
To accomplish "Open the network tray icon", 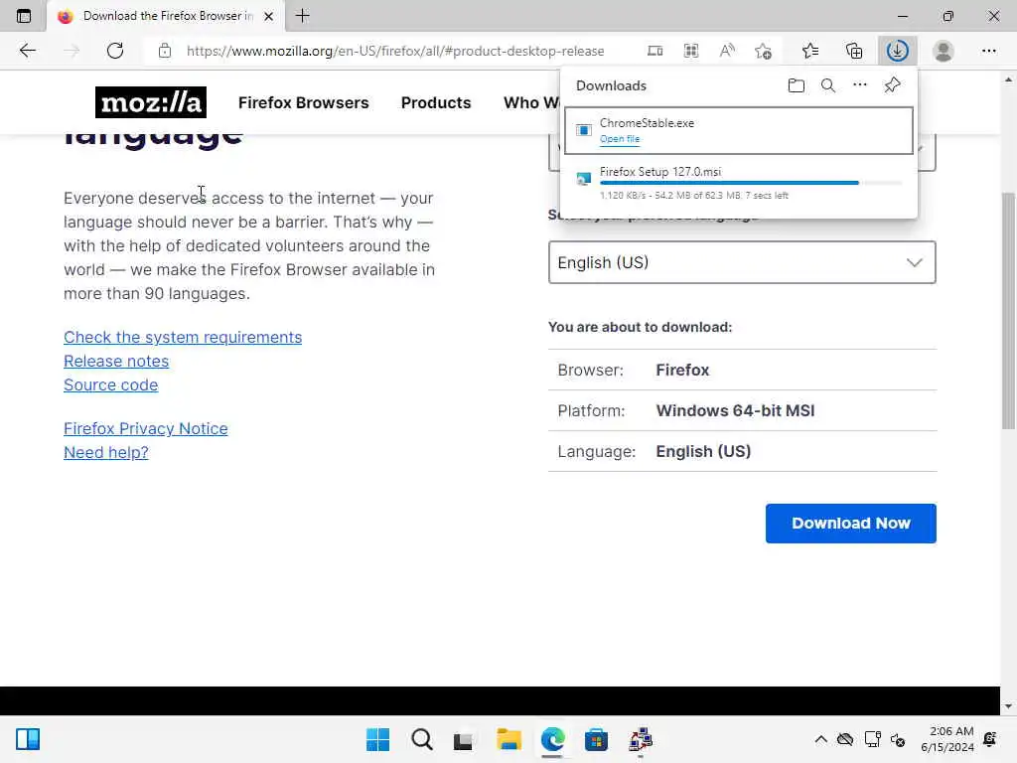I will (873, 739).
